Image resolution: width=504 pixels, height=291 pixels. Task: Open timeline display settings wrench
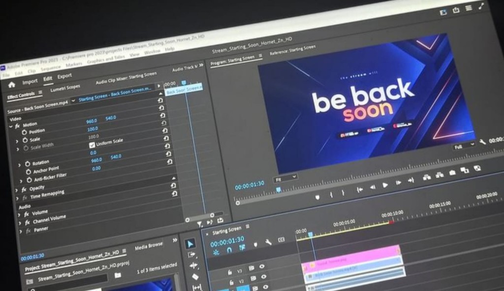click(268, 242)
